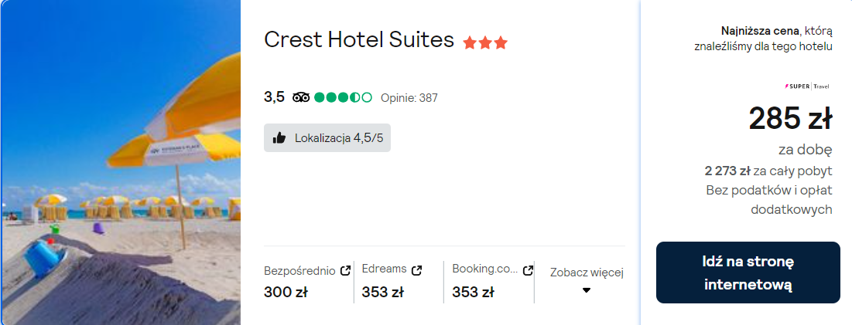Click the SuperTravel provider logo

[x=808, y=86]
